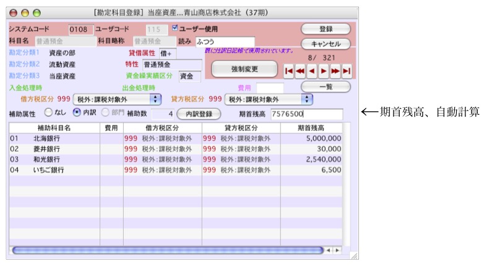Screen dimensions: 484x266
Task: Open the 一覧 list button
Action: pos(326,87)
